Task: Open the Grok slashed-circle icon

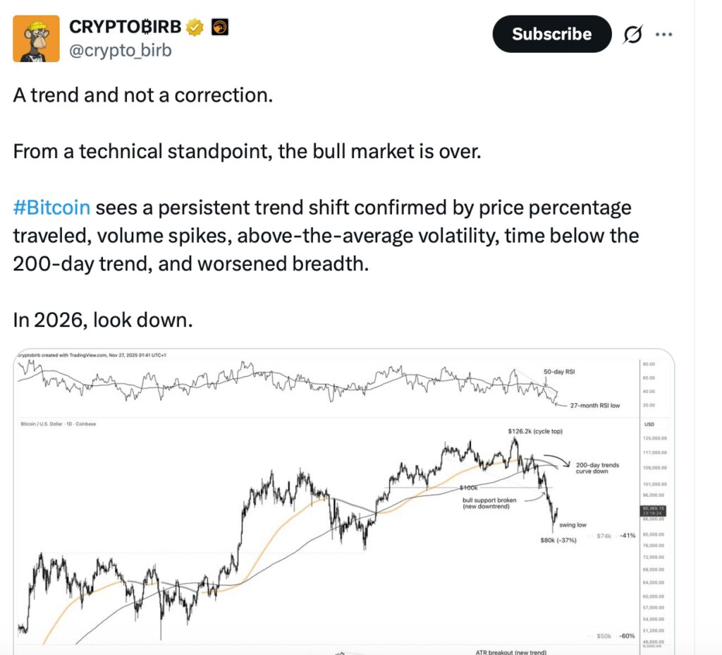Action: 632,35
